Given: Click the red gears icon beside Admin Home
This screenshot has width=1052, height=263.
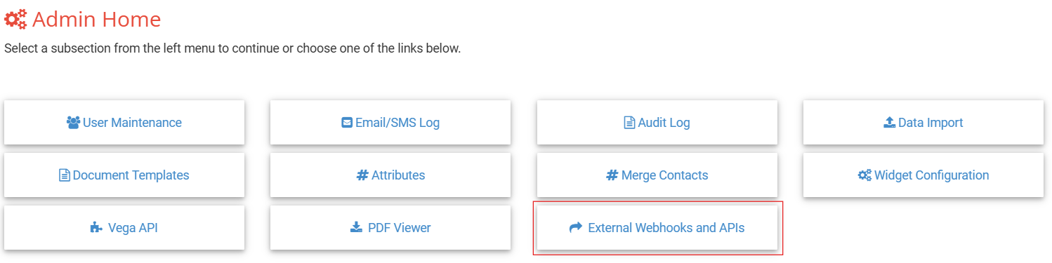Looking at the screenshot, I should (x=16, y=19).
